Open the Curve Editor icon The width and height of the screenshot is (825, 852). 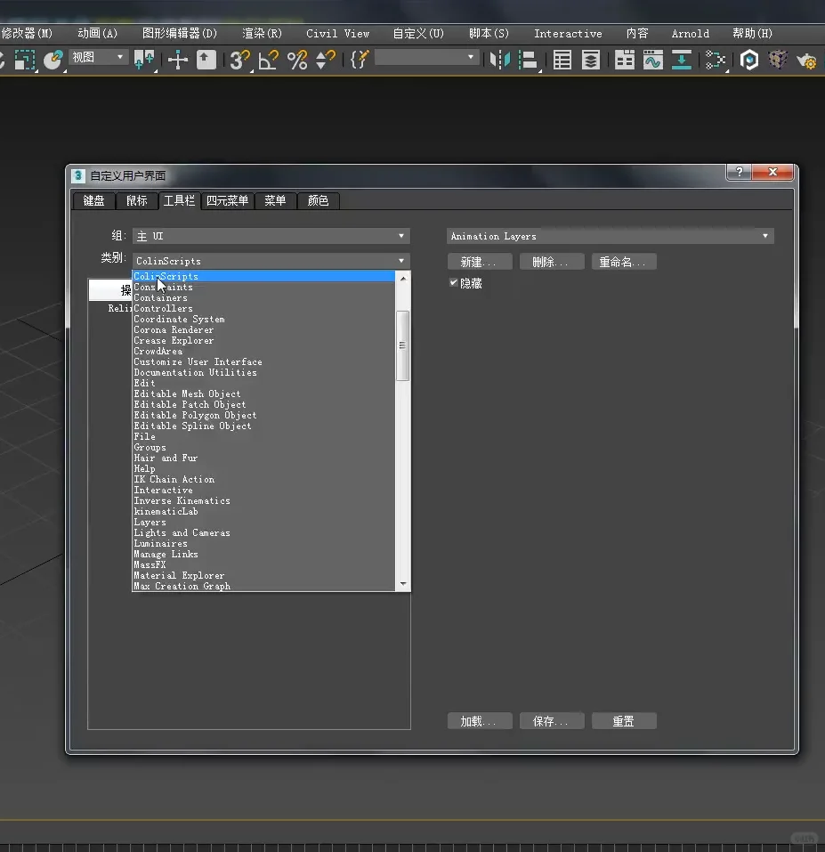coord(653,60)
